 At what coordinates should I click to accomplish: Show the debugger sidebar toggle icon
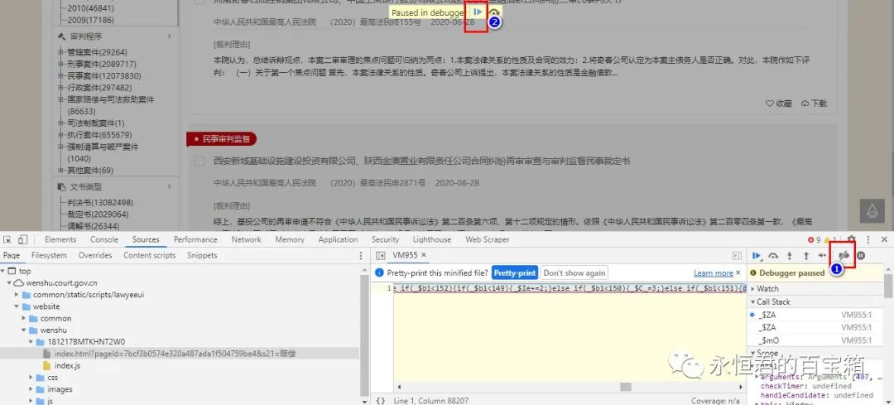[737, 256]
